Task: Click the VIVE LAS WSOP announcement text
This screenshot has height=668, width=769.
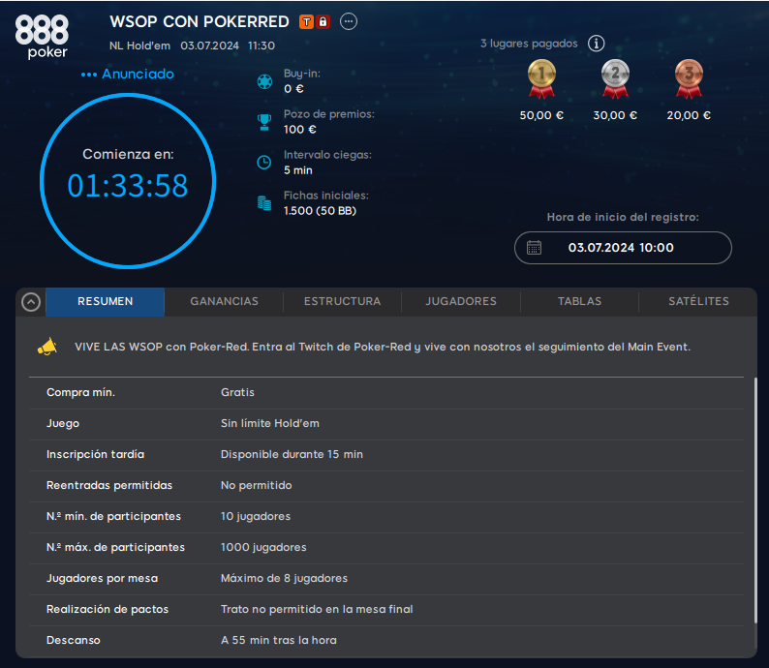Action: (x=383, y=347)
